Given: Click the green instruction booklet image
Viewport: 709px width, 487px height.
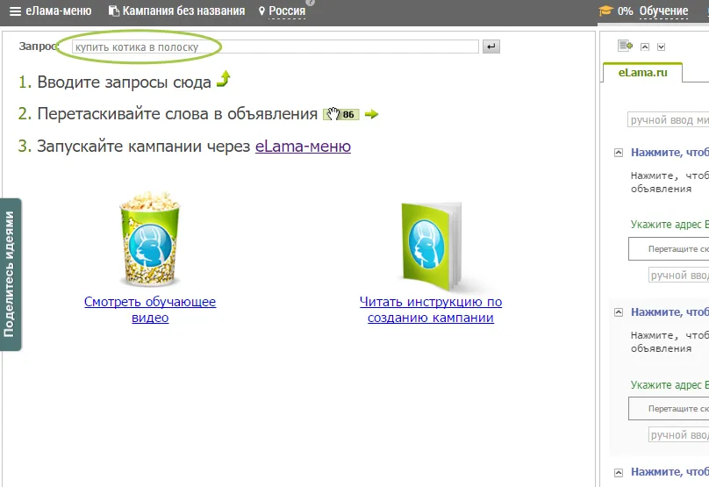Looking at the screenshot, I should point(432,247).
